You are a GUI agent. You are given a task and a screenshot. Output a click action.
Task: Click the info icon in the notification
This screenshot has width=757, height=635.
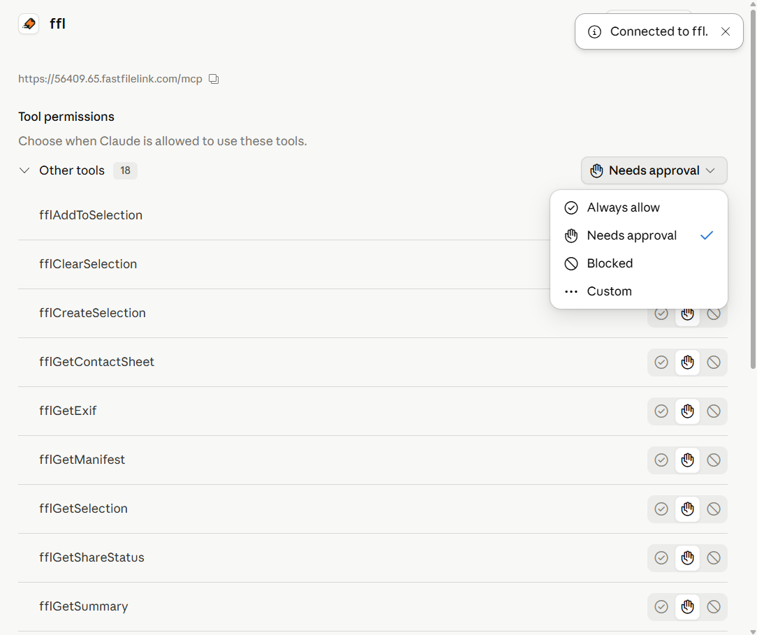tap(594, 32)
